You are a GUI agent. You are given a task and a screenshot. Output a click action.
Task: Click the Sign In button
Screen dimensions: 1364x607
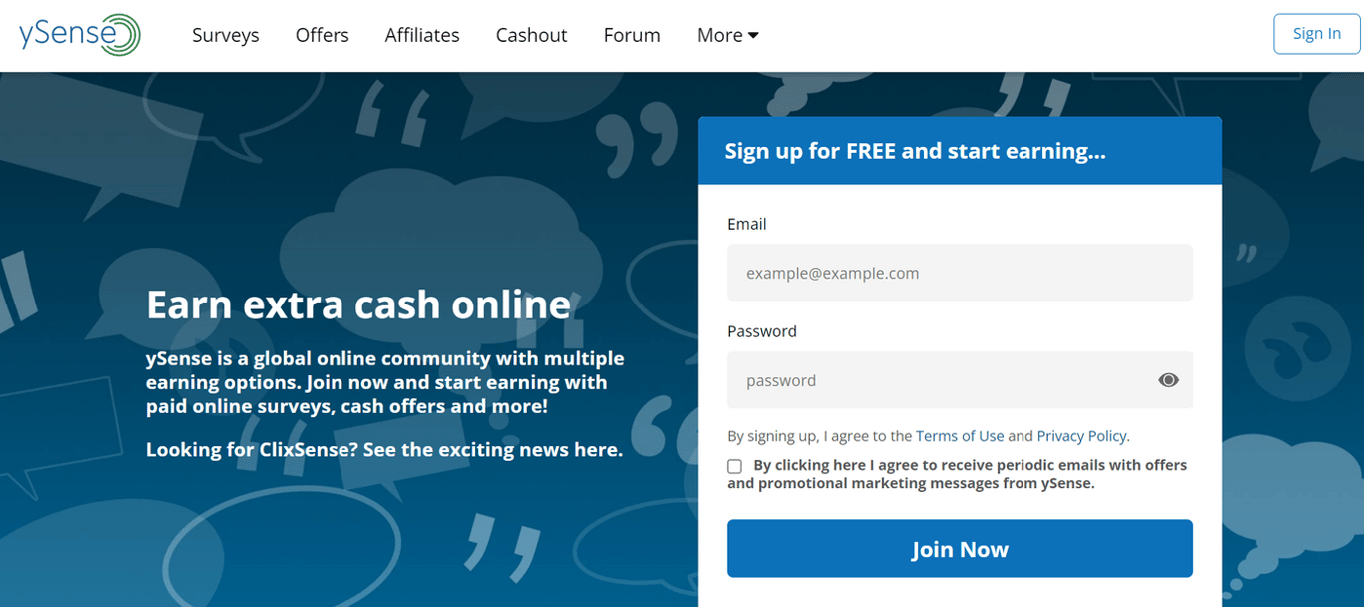pyautogui.click(x=1317, y=34)
